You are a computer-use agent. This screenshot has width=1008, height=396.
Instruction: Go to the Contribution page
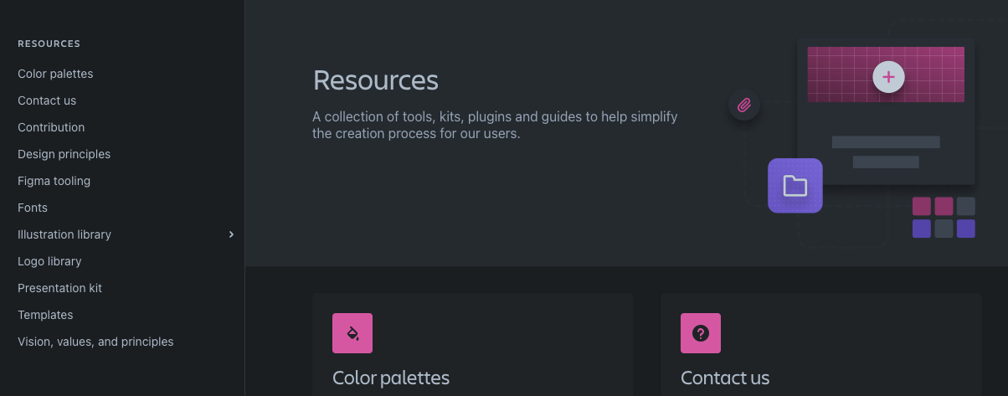point(51,127)
